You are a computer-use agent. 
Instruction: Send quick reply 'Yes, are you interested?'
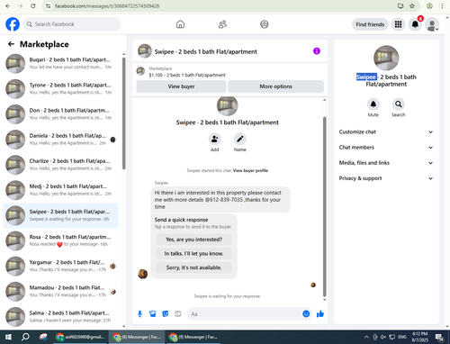pos(193,240)
